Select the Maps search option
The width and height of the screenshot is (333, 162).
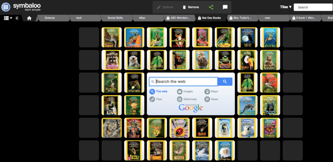point(211,91)
